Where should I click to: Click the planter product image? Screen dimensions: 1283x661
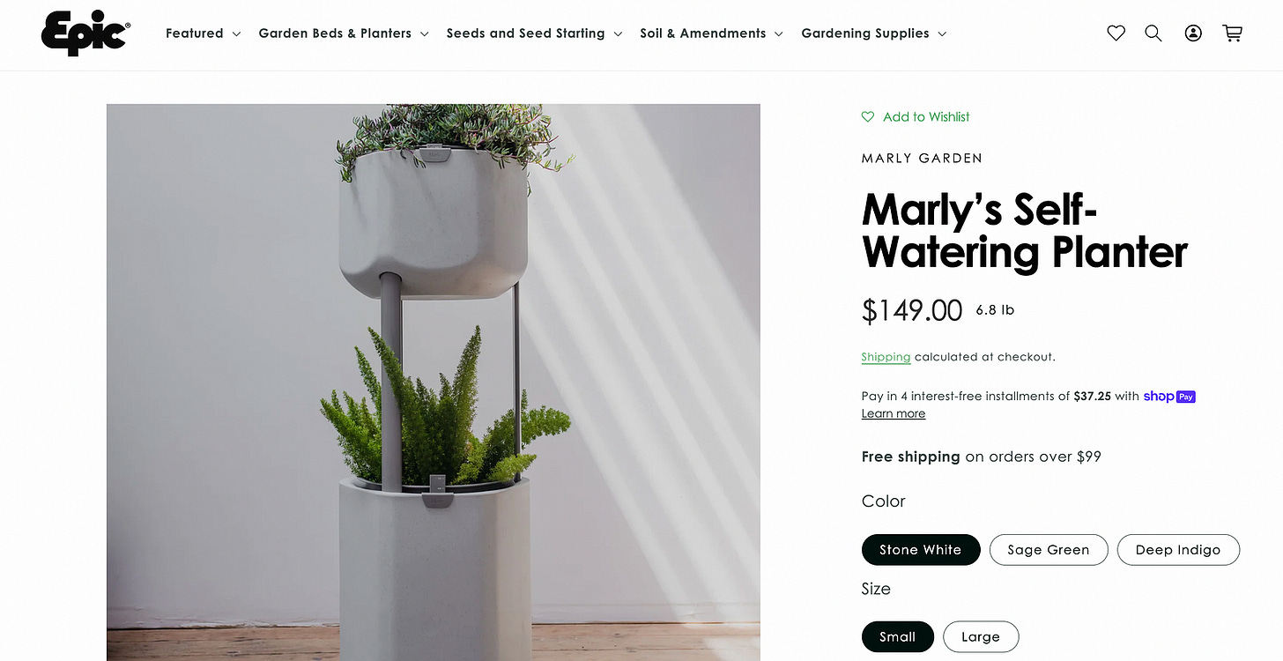coord(434,382)
